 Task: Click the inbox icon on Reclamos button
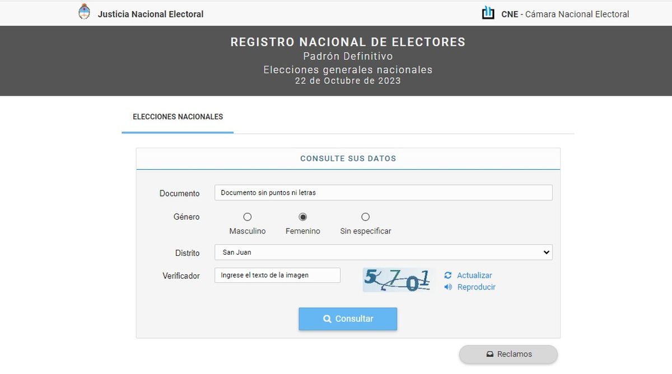tap(489, 354)
